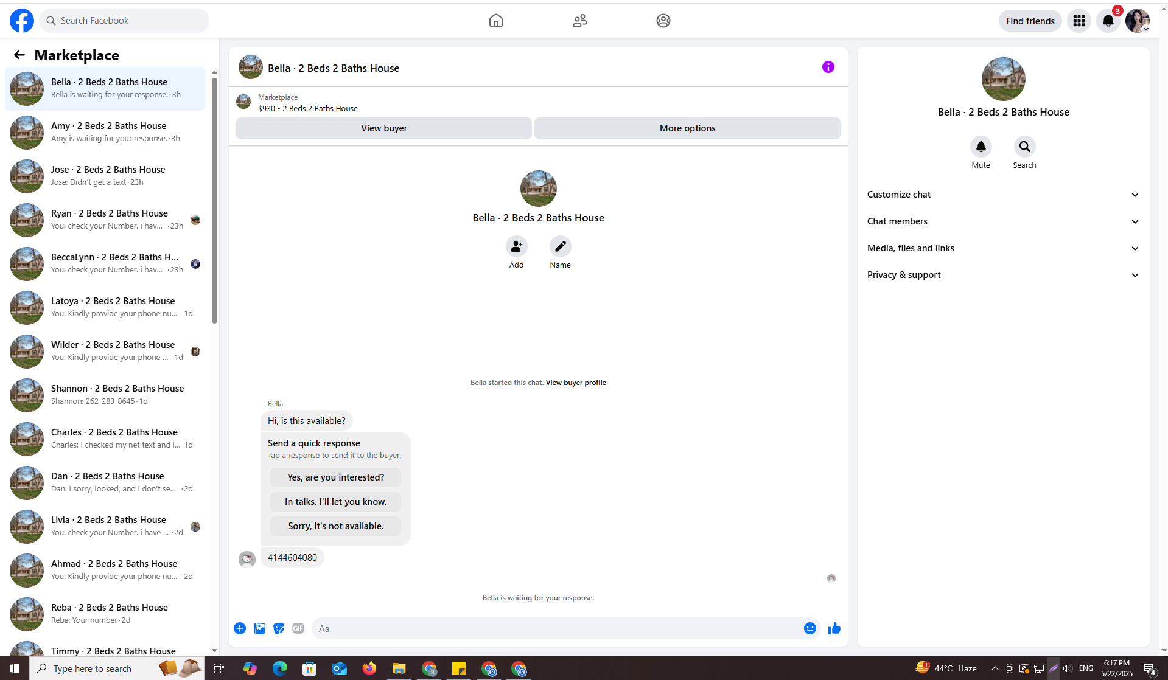Viewport: 1168px width, 680px height.
Task: Attach a photo with image icon
Action: [x=259, y=628]
